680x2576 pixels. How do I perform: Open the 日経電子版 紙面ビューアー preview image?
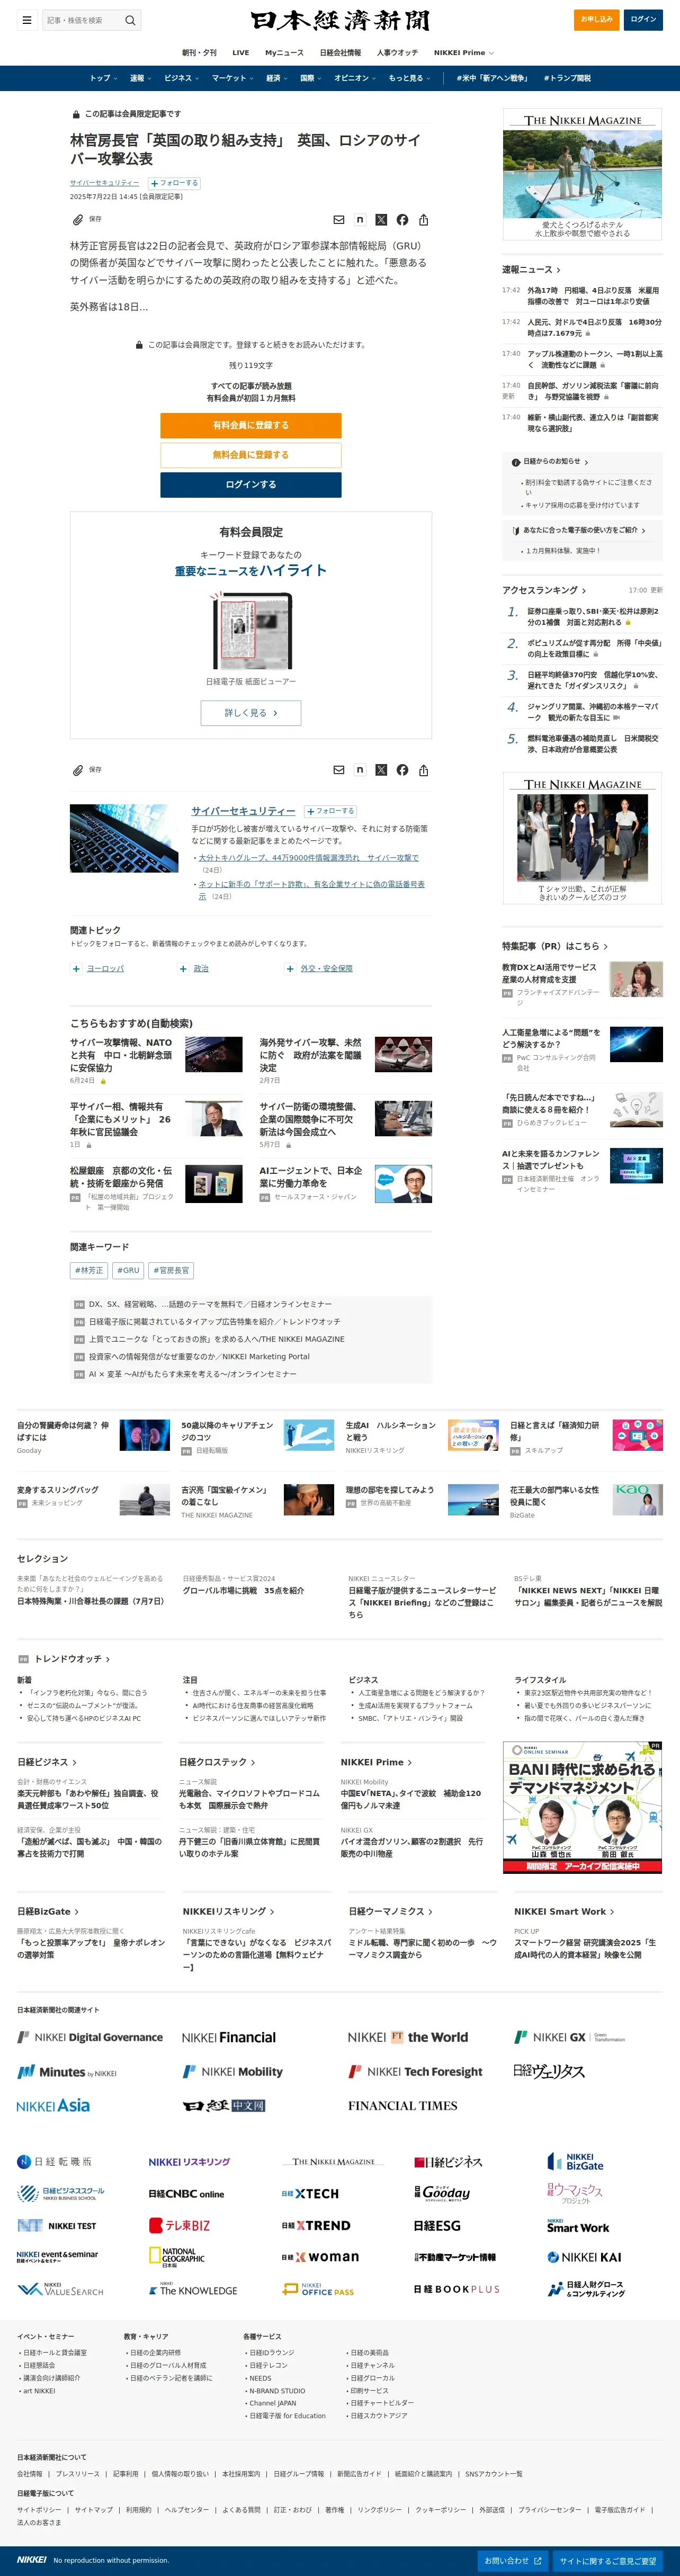point(251,631)
